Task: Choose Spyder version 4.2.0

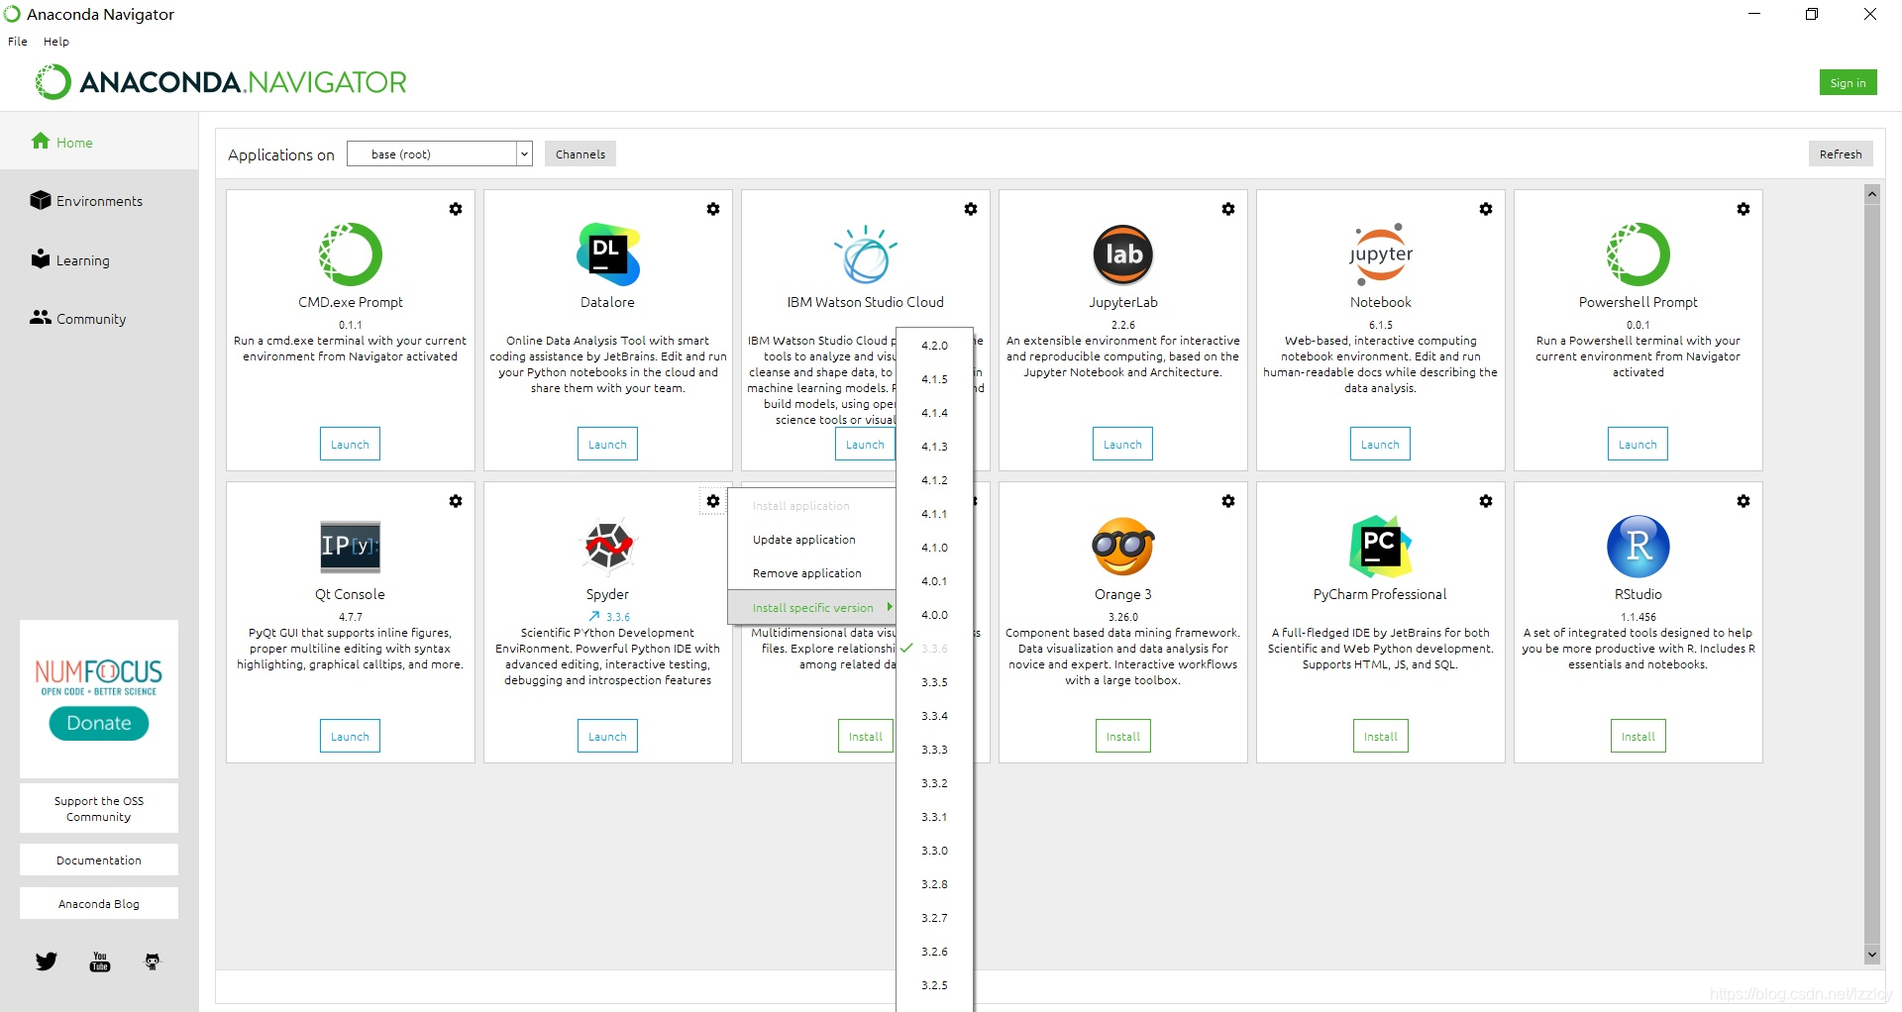Action: tap(935, 346)
